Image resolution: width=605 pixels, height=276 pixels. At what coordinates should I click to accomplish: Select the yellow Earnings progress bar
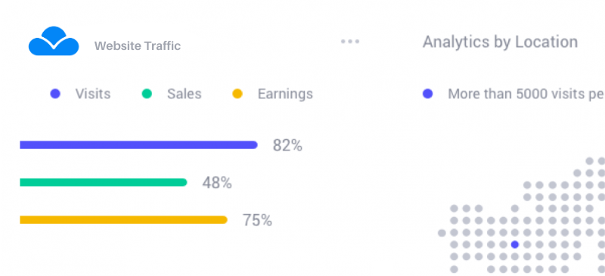point(123,219)
